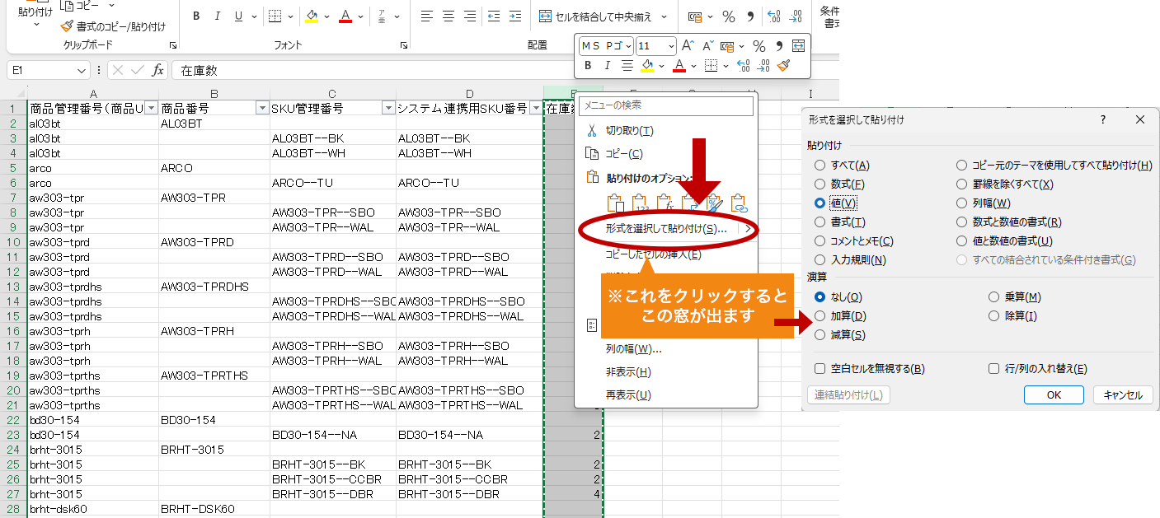Viewport: 1160px width, 518px height.
Task: Increase indent in the ribbon
Action: click(x=515, y=16)
